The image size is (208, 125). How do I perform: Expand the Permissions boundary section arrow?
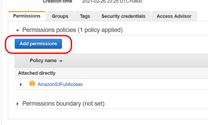(x=18, y=104)
